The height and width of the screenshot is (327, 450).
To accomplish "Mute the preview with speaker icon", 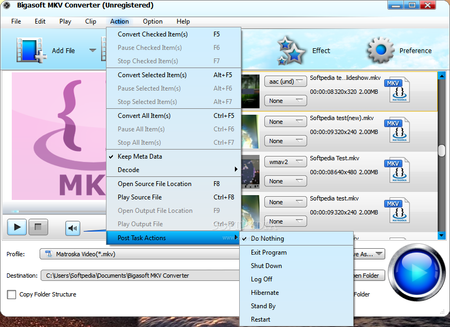I will click(72, 228).
